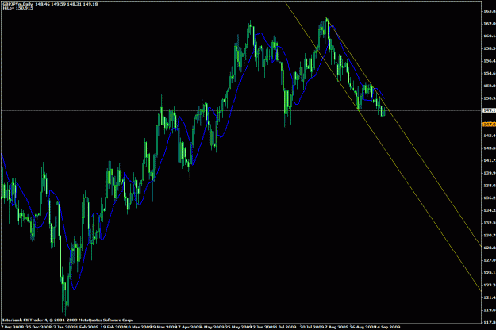Click the 145.4 price scale label

490,136
